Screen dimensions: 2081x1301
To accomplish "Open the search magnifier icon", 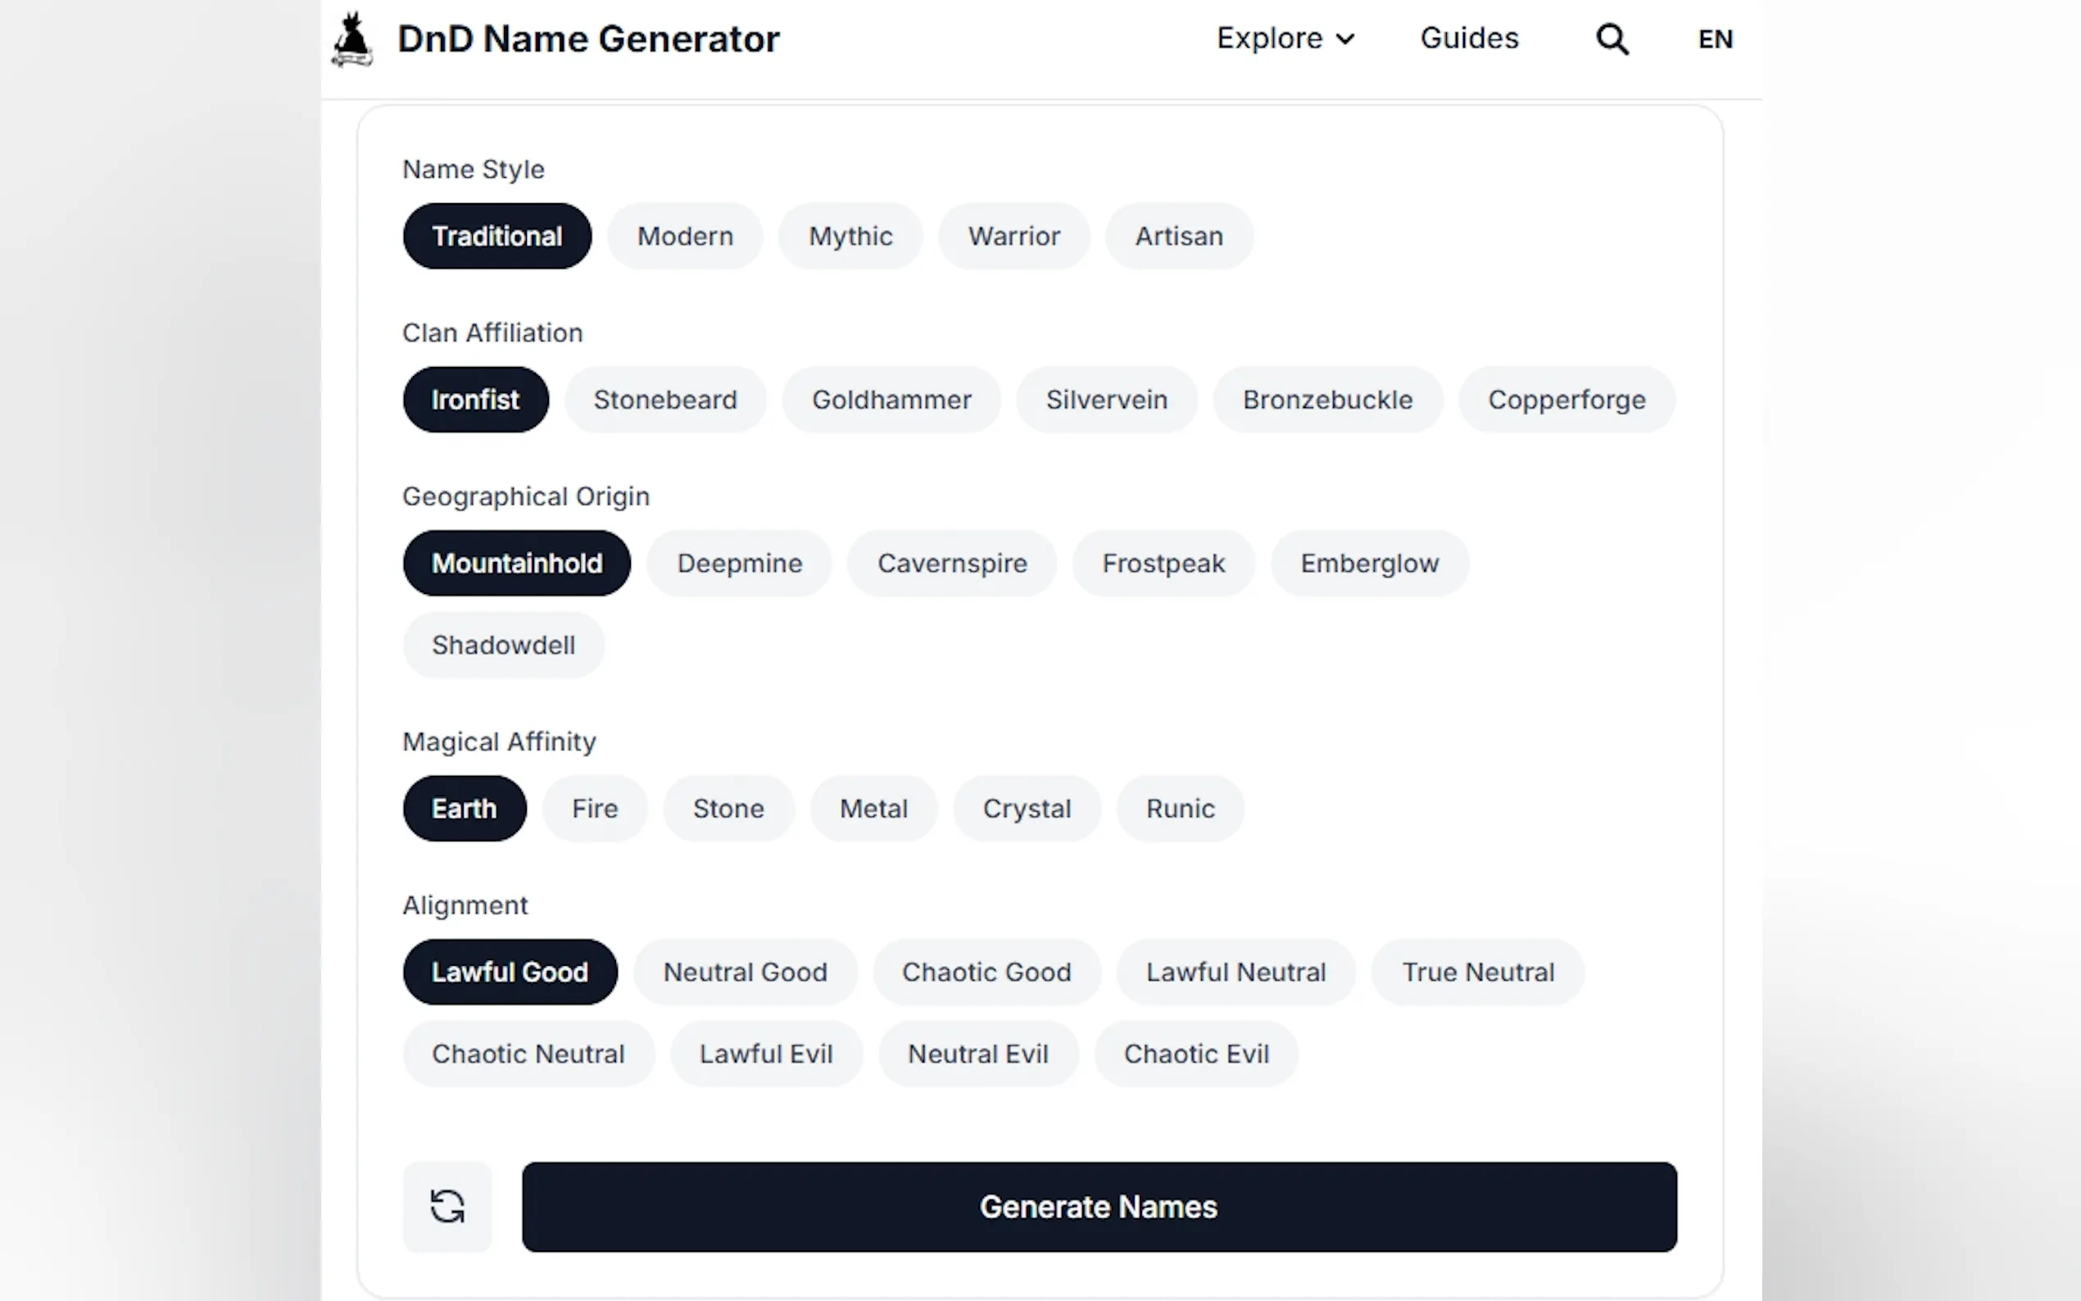I will pyautogui.click(x=1612, y=39).
